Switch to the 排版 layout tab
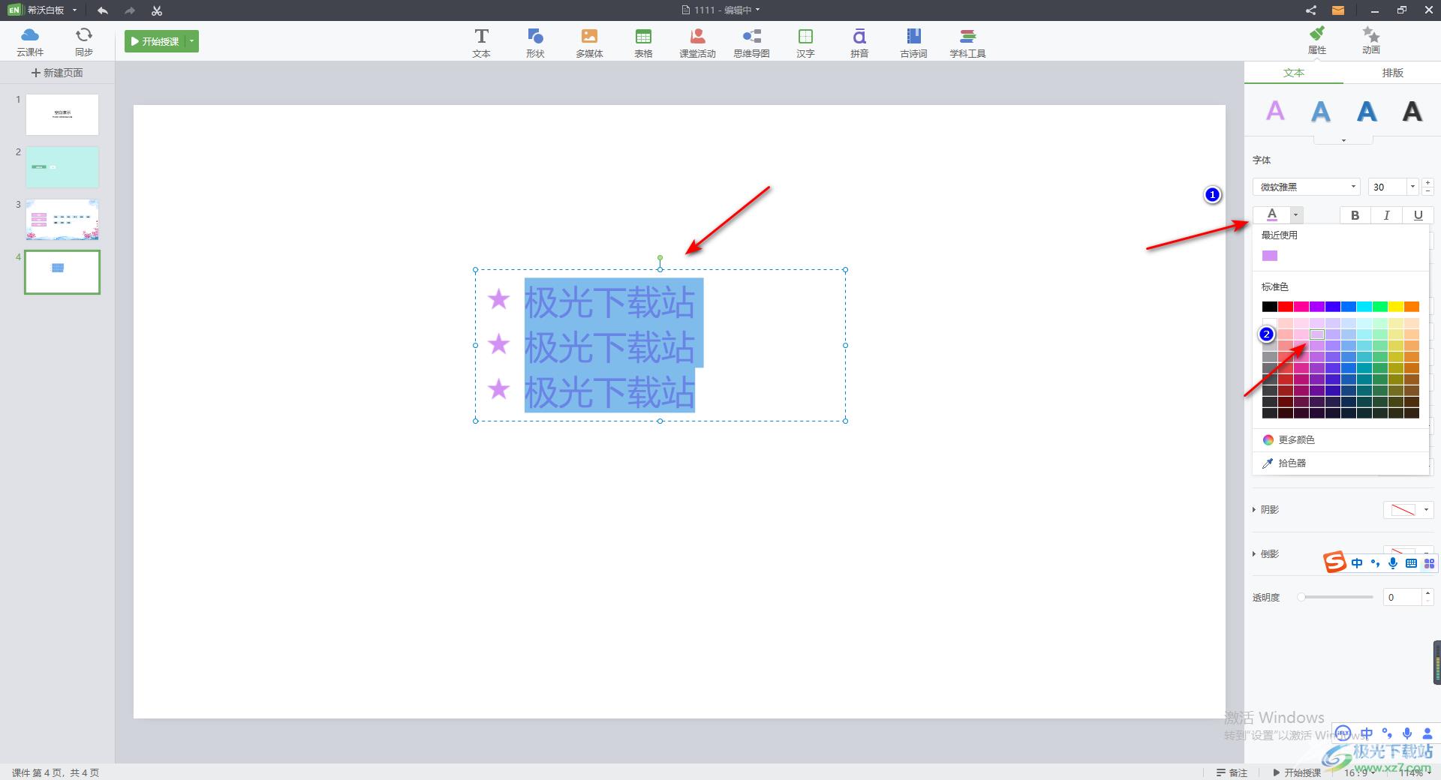 tap(1392, 73)
